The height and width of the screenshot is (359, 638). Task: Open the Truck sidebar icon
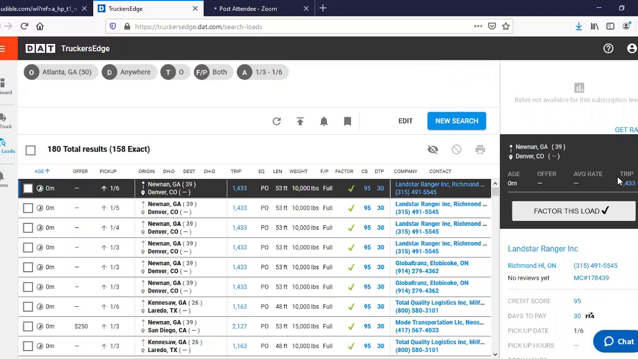4,120
